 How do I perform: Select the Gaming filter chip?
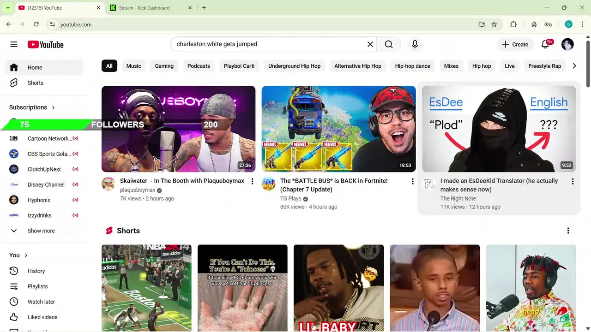(x=164, y=66)
